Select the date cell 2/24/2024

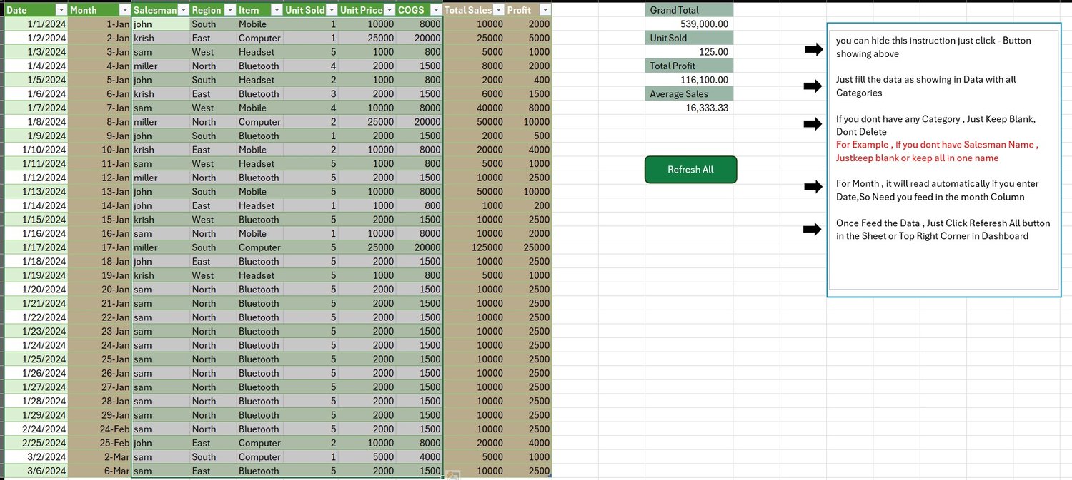(36, 429)
